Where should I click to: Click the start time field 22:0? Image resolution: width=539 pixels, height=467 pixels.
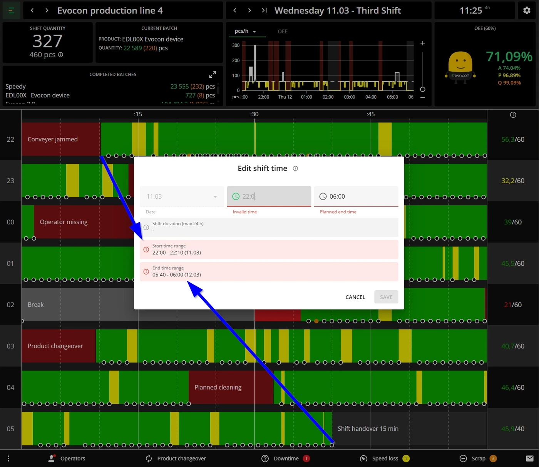269,196
